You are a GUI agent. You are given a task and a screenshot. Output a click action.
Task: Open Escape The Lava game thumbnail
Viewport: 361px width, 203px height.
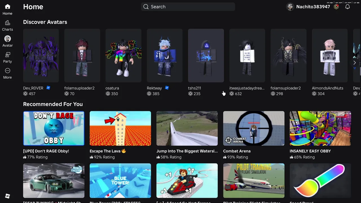[x=120, y=128]
